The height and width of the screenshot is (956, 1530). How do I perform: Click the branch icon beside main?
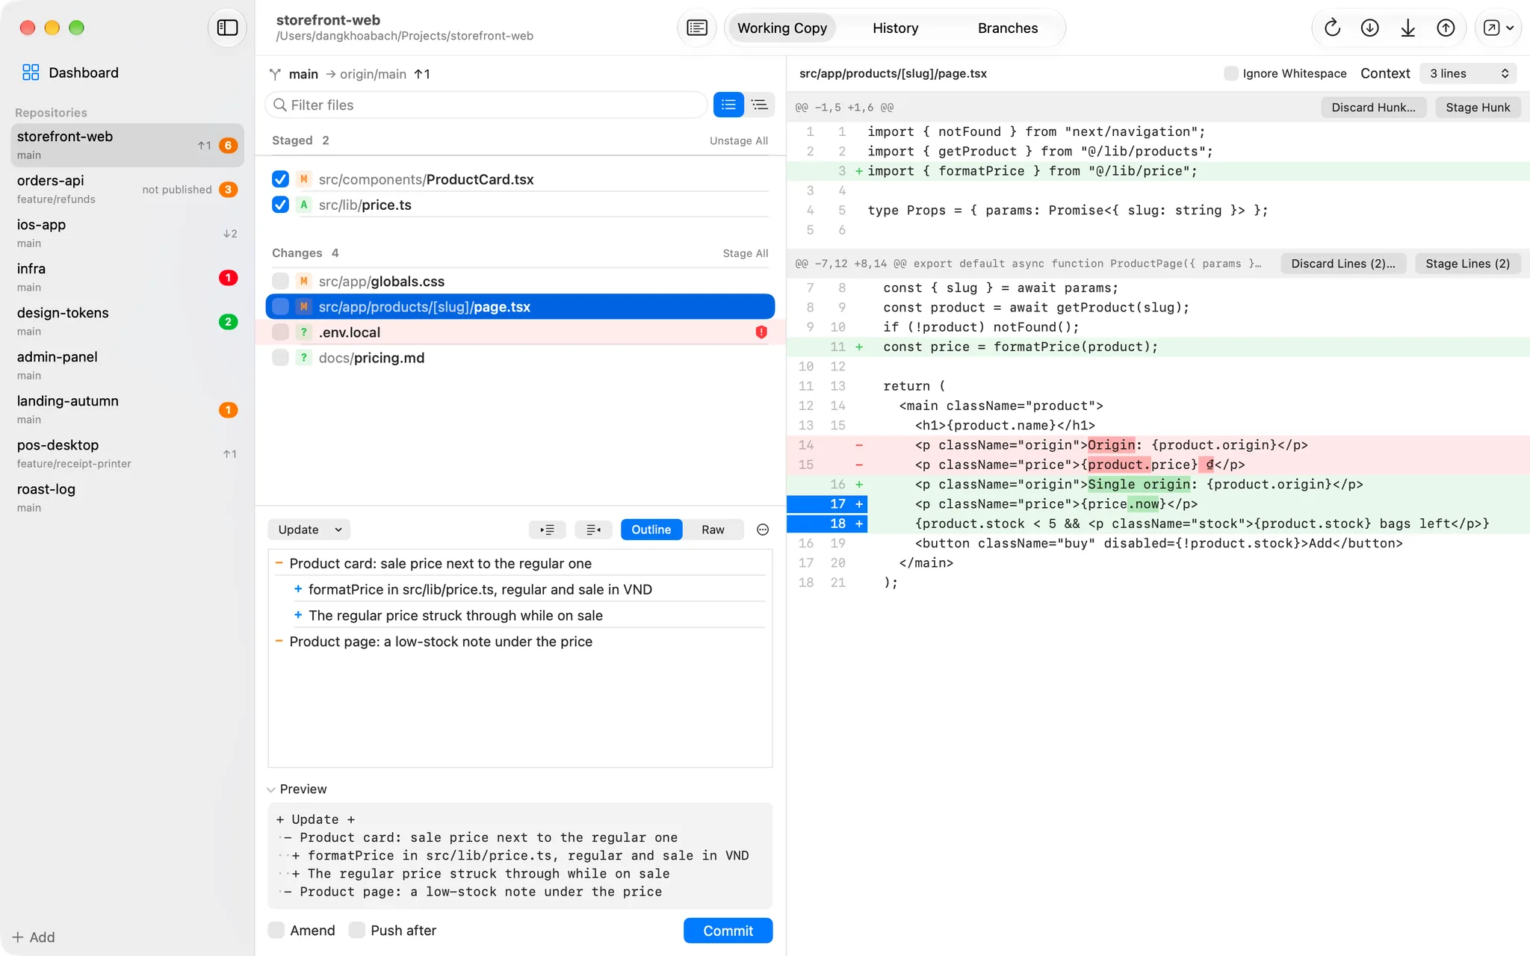pos(276,74)
